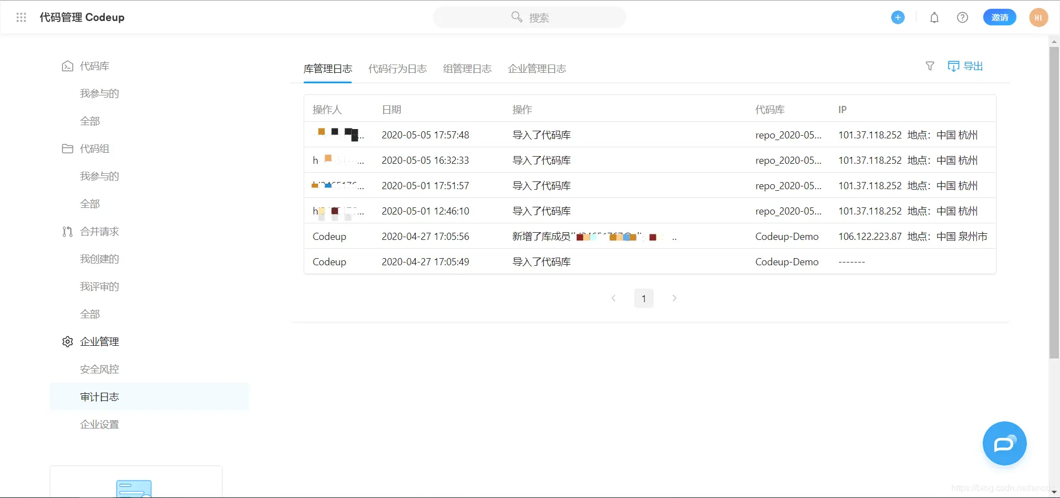Click the 企业管理 gear icon
The height and width of the screenshot is (498, 1060).
pos(67,341)
